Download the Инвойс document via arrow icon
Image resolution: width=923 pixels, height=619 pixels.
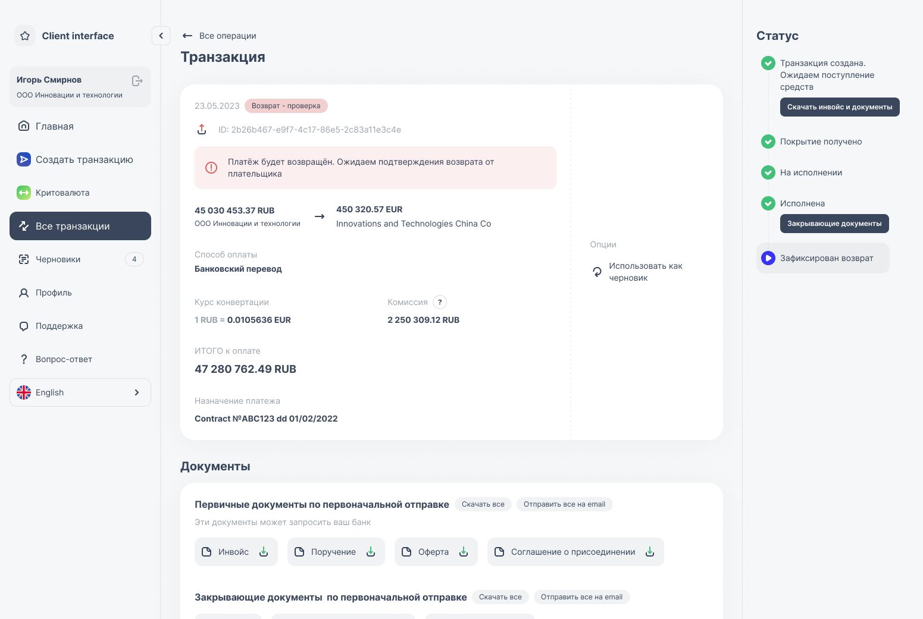pos(264,552)
